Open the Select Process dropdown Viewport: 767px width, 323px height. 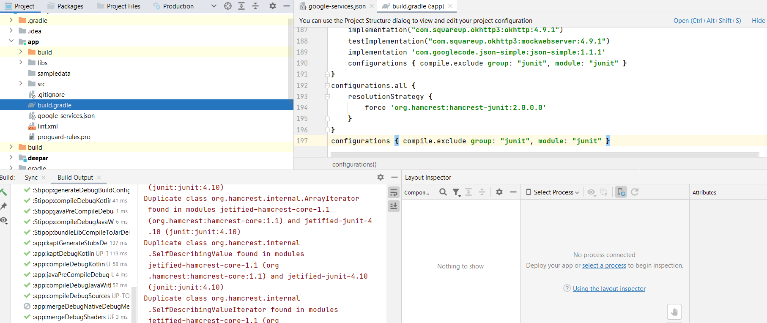552,192
